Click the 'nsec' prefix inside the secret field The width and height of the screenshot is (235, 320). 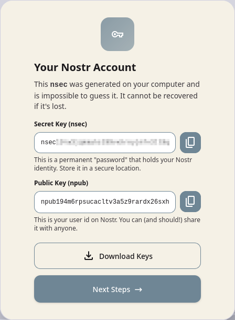pyautogui.click(x=48, y=142)
